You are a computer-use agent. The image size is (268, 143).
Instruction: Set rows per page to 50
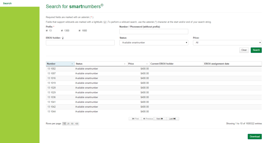(72, 124)
